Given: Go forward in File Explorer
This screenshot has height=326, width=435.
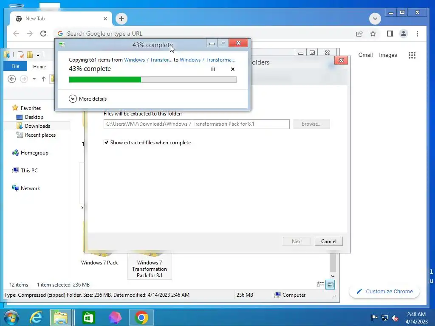Looking at the screenshot, I should click(24, 79).
